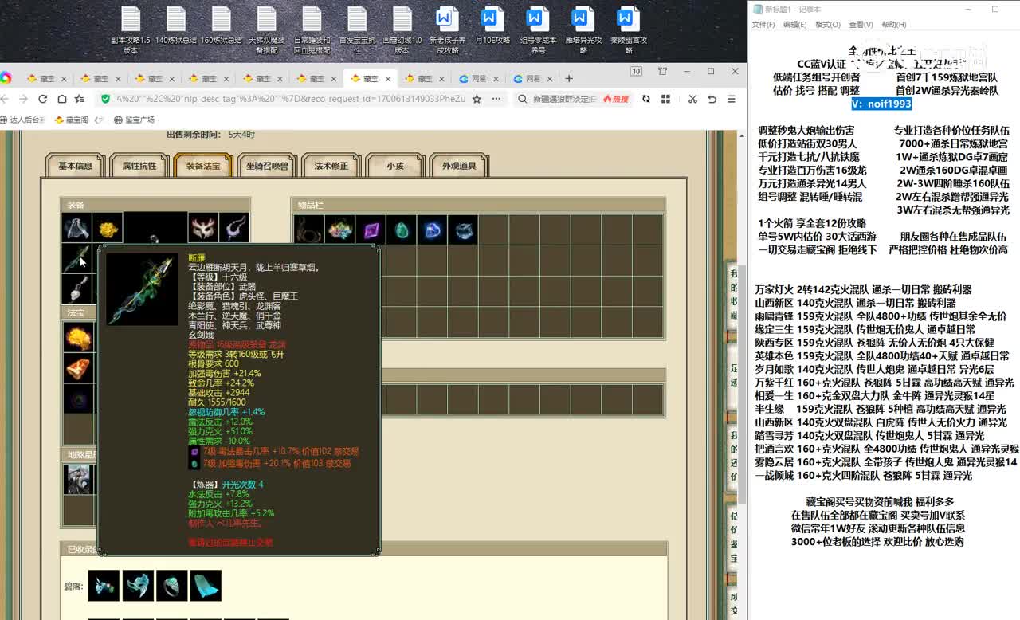Image resolution: width=1020 pixels, height=620 pixels.
Task: Select the blue orb inventory item
Action: (x=433, y=230)
